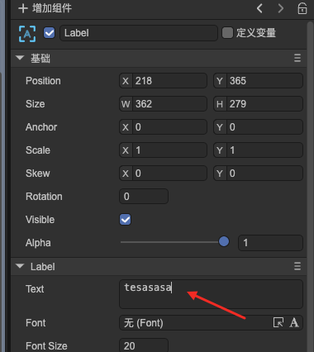
Task: Click the font A icon
Action: pos(294,322)
